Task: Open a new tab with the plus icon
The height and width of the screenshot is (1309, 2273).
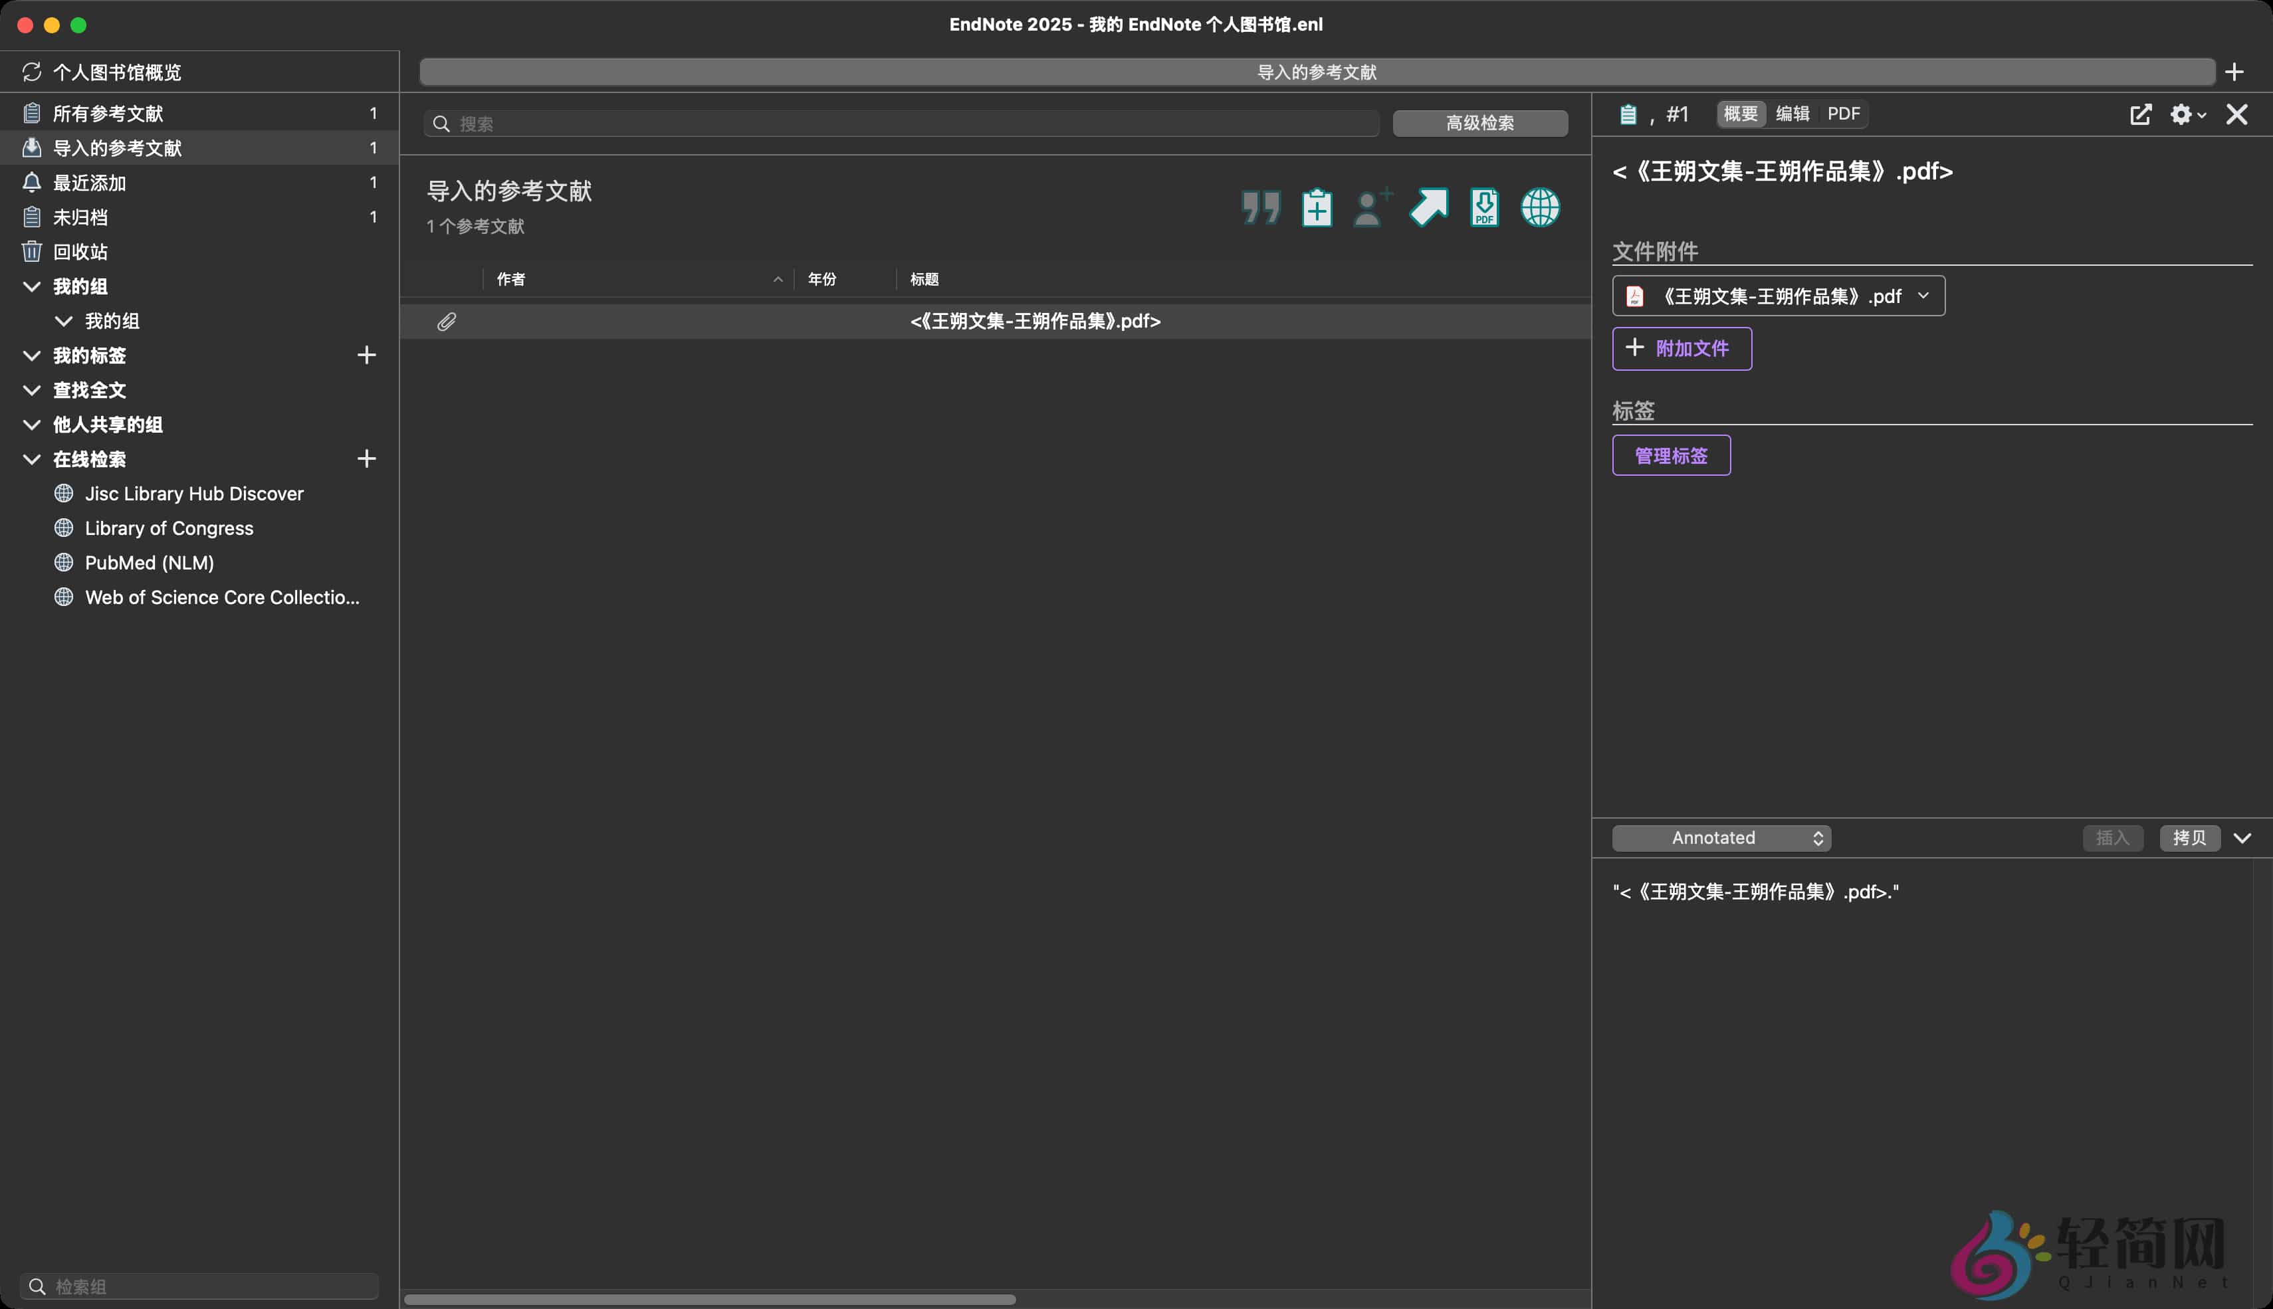Action: pos(2234,72)
